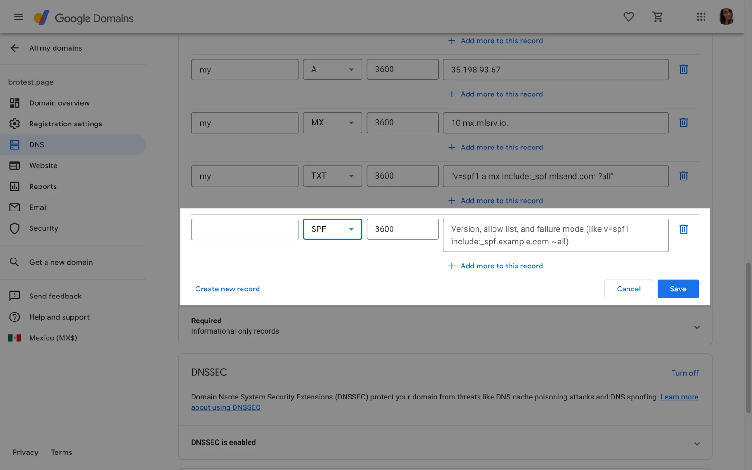752x470 pixels.
Task: Click the Create new record link
Action: click(x=227, y=289)
